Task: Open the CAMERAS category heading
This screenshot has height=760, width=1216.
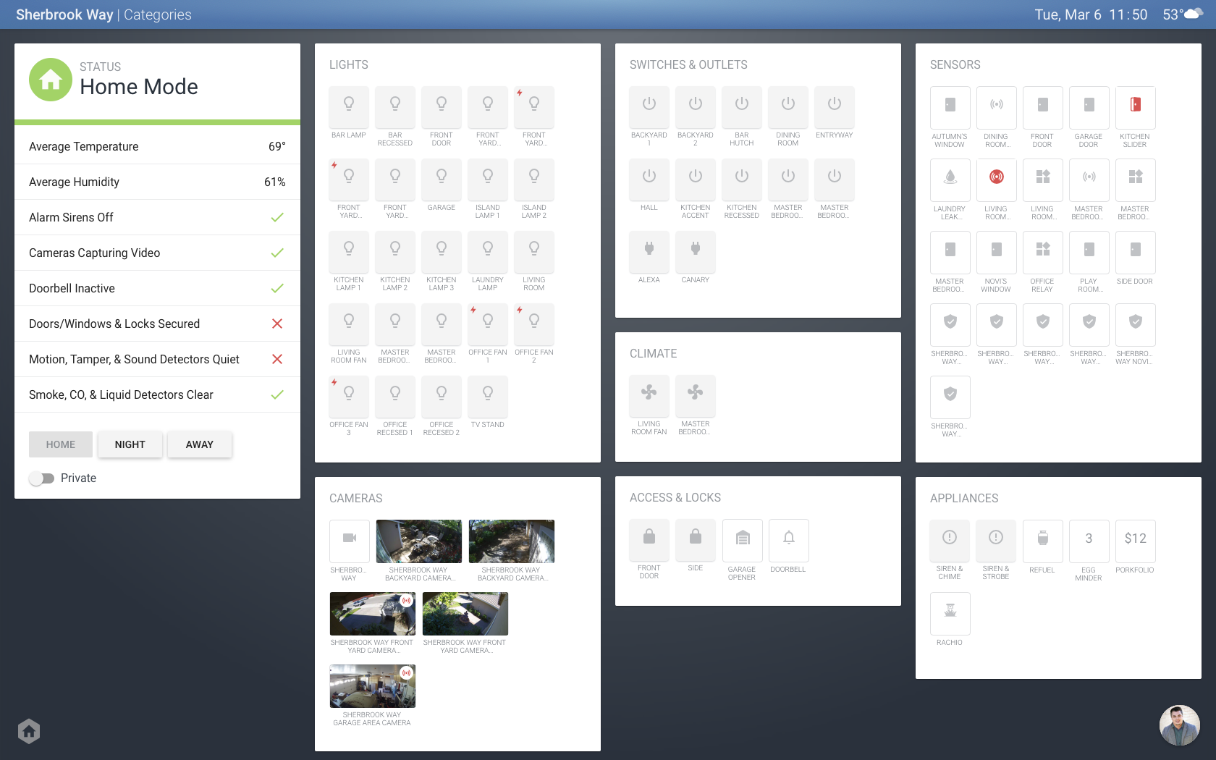Action: [x=356, y=498]
